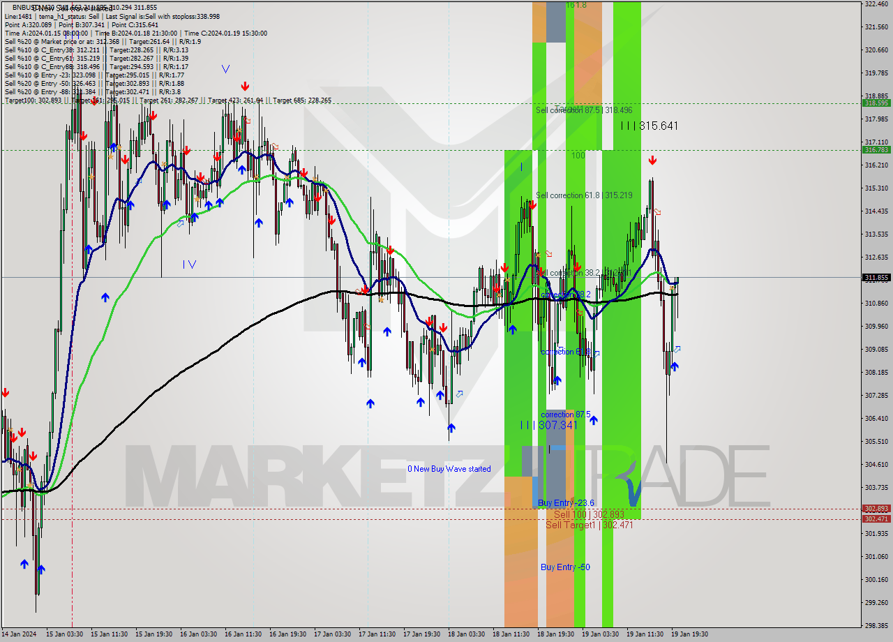This screenshot has height=642, width=893.
Task: Click the 'correction 87.5' blue label
Action: 566,415
